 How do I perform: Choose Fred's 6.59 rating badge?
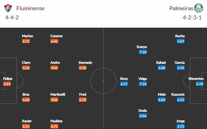(x=82, y=100)
